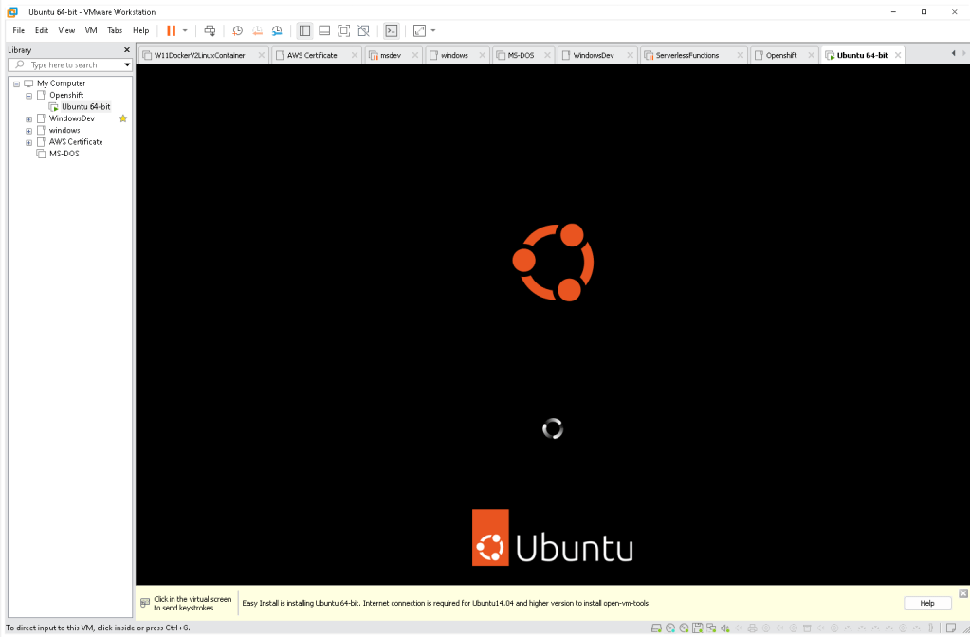
Task: Click the first CD/DVD drive status icon
Action: pyautogui.click(x=670, y=628)
